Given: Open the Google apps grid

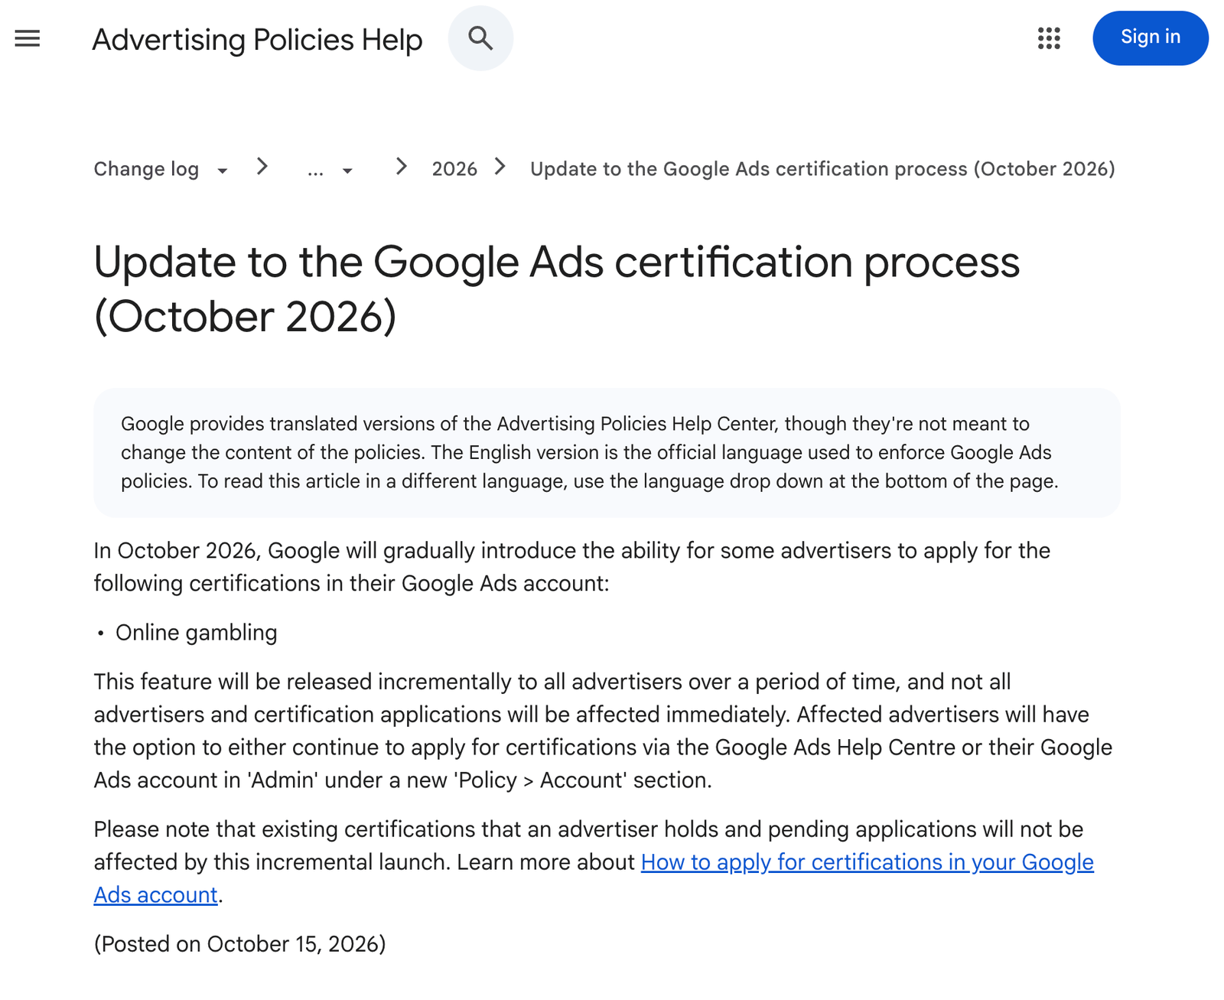Looking at the screenshot, I should point(1049,37).
